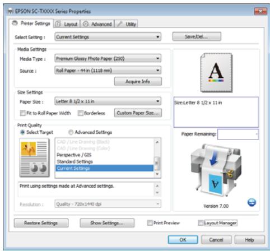The width and height of the screenshot is (270, 251).
Task: Select Current Settings in target list
Action: (104, 168)
